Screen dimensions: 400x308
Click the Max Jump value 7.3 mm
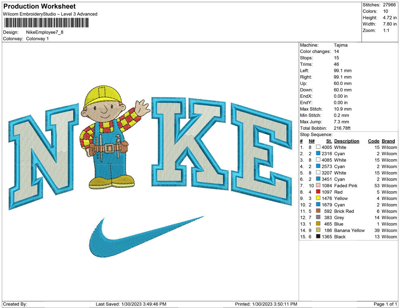click(341, 122)
